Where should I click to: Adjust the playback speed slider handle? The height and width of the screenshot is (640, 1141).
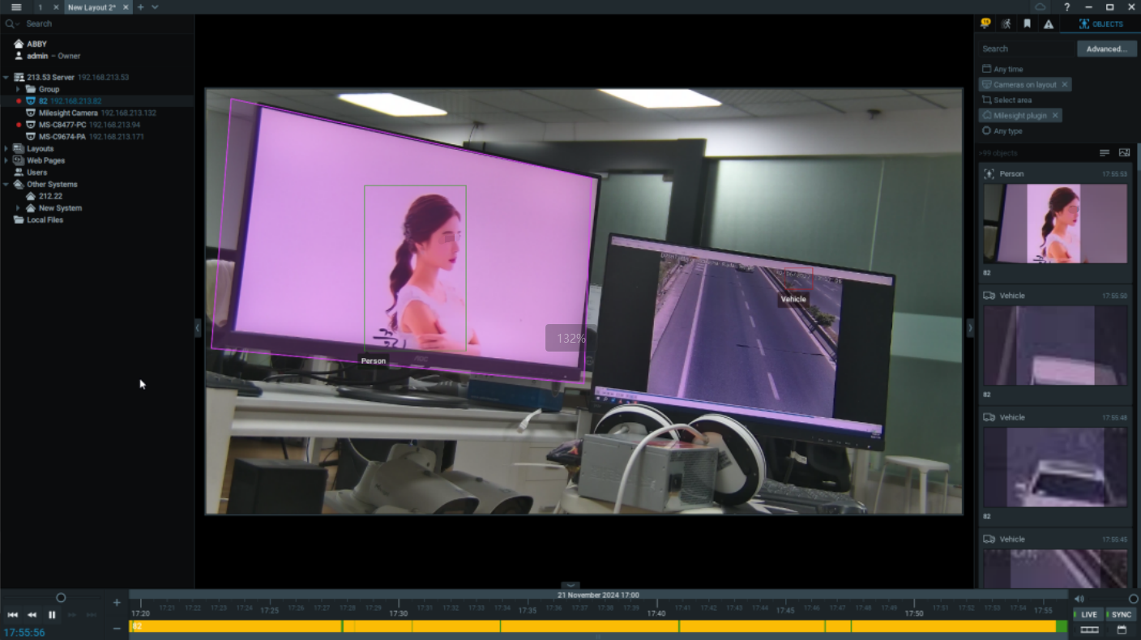61,598
